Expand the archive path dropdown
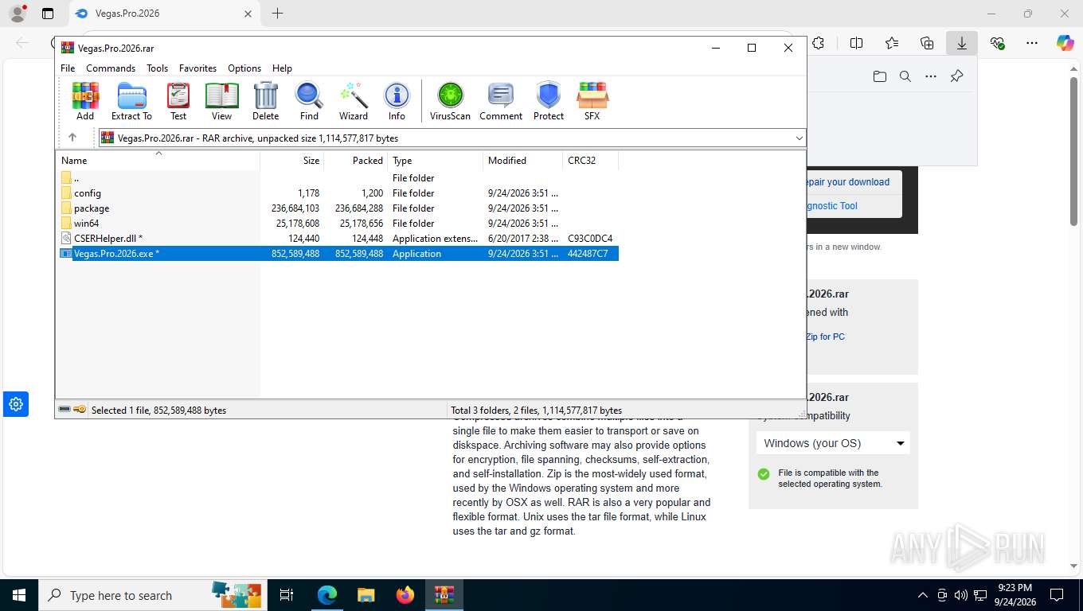 [799, 138]
